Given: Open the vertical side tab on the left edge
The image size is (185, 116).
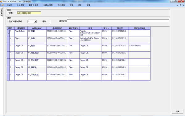Looking at the screenshot, I should (x=2, y=12).
